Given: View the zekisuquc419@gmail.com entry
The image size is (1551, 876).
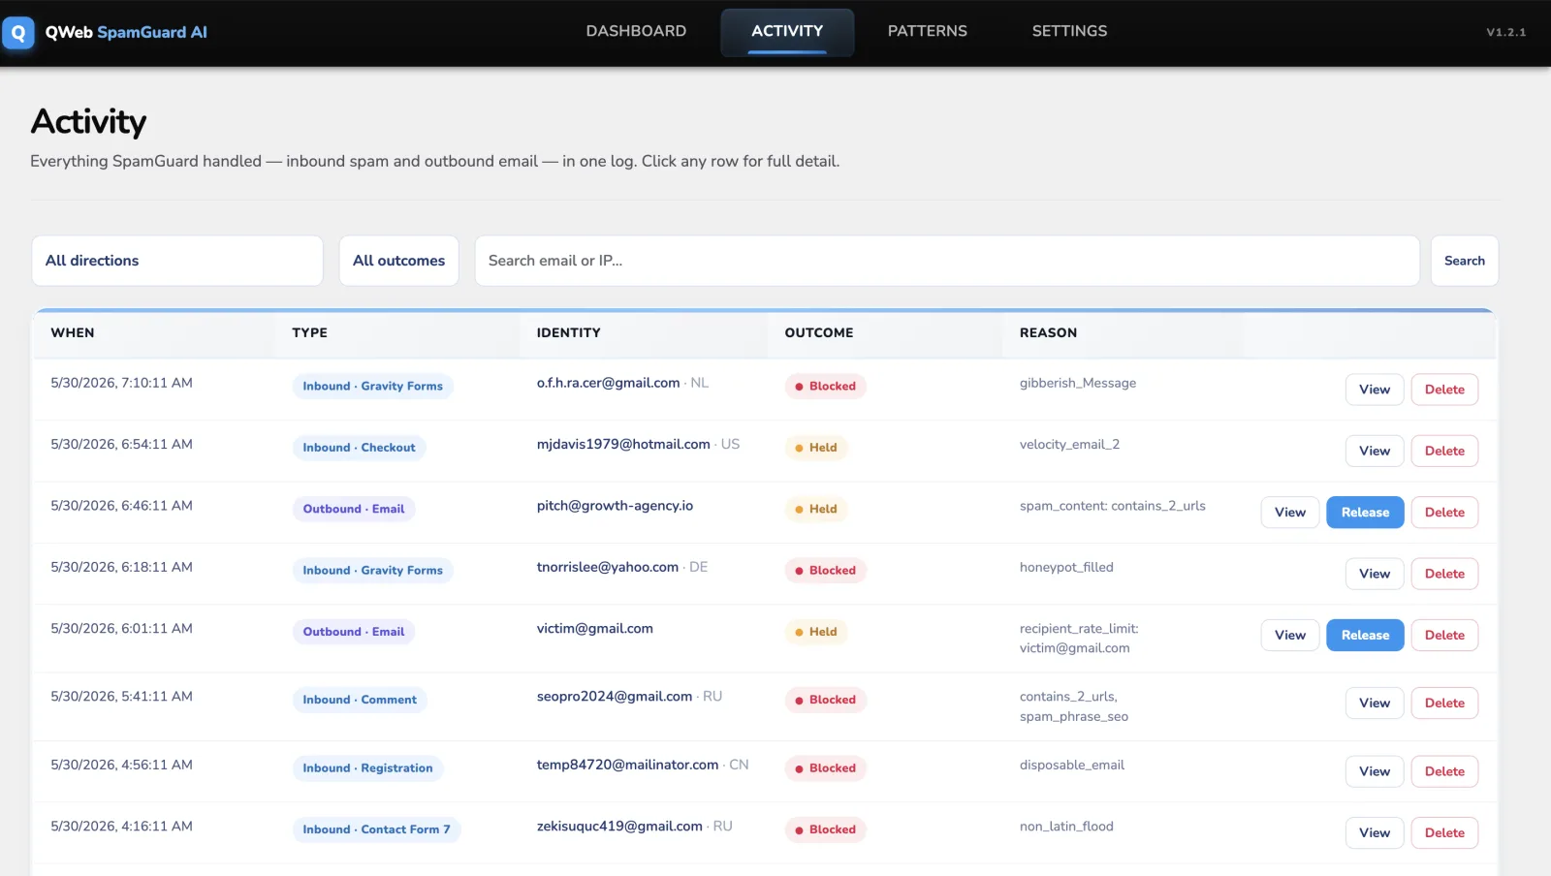Looking at the screenshot, I should pos(1375,833).
